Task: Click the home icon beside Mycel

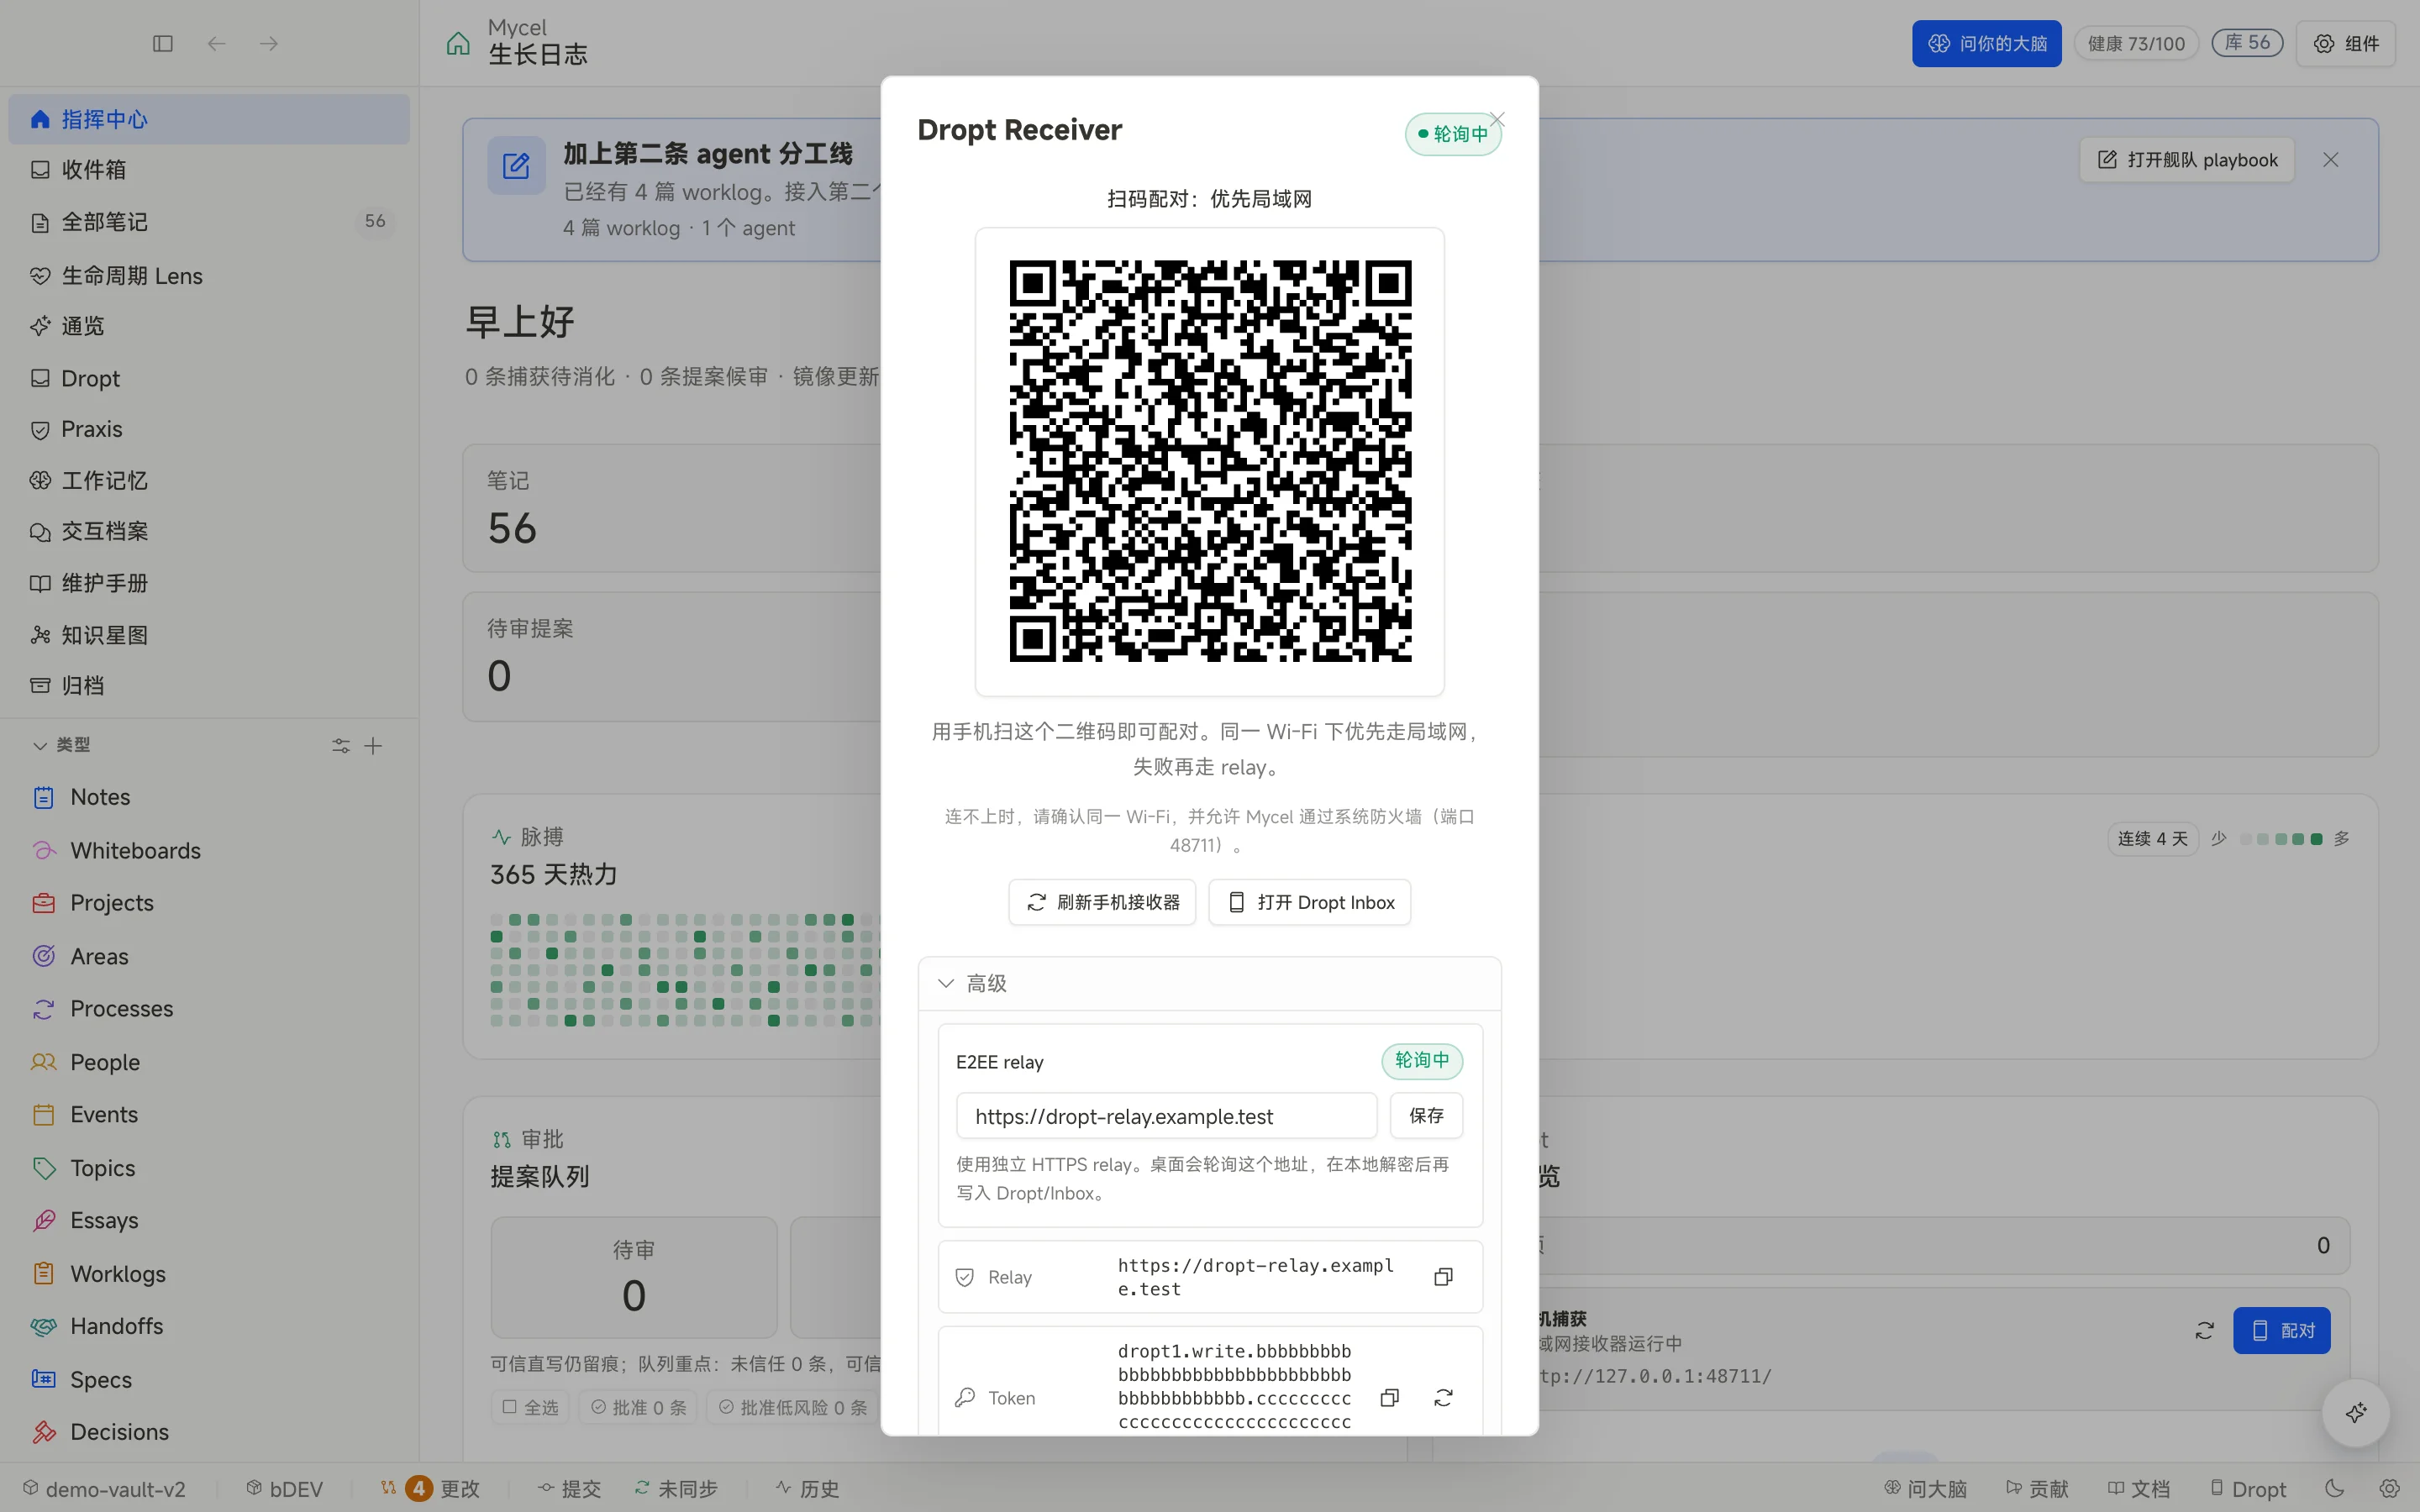Action: click(458, 44)
